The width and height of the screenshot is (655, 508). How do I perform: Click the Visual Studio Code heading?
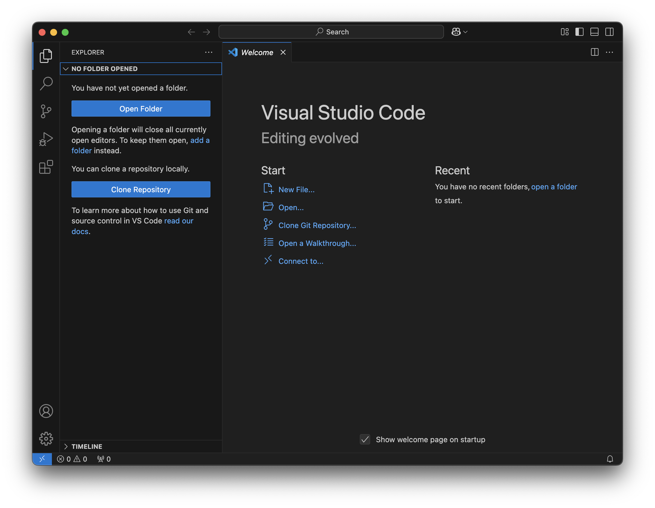pyautogui.click(x=343, y=113)
